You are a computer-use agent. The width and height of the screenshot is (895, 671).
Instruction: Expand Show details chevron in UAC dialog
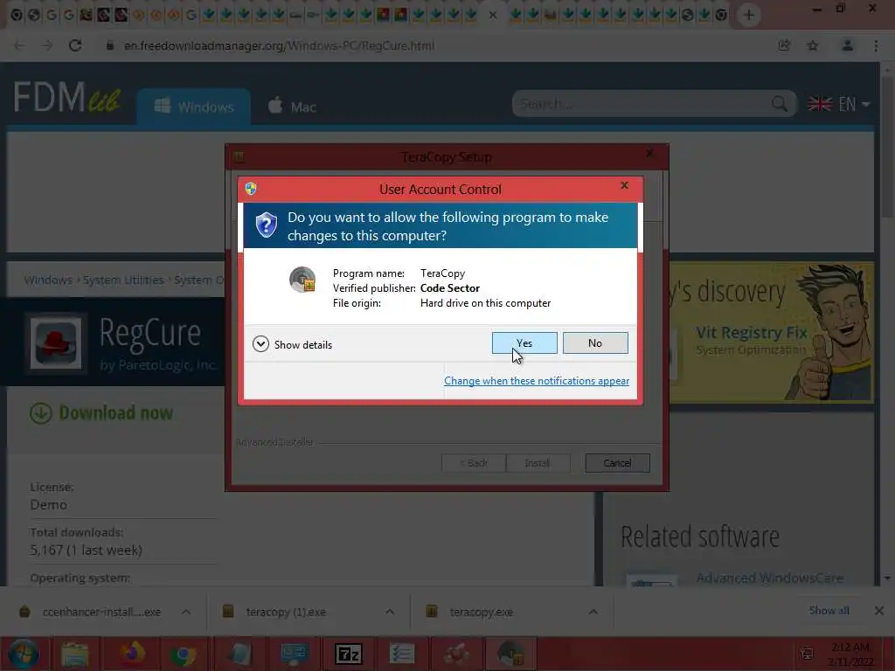point(260,344)
